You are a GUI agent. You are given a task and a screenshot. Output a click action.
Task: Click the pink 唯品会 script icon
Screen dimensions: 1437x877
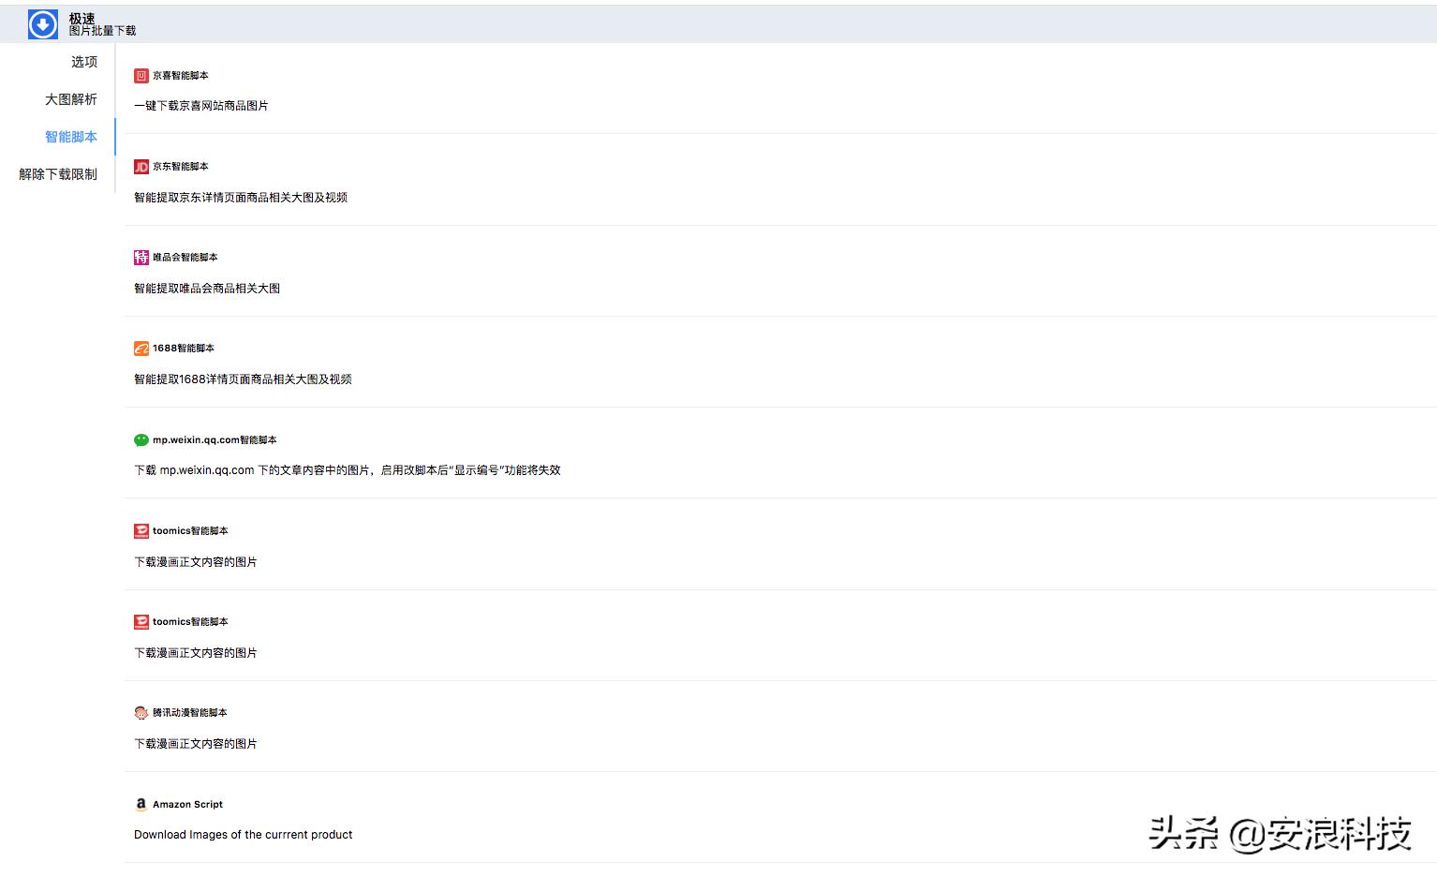coord(141,258)
